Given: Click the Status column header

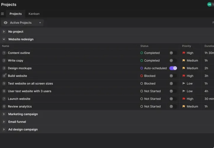Looking at the screenshot, I should (x=144, y=46).
